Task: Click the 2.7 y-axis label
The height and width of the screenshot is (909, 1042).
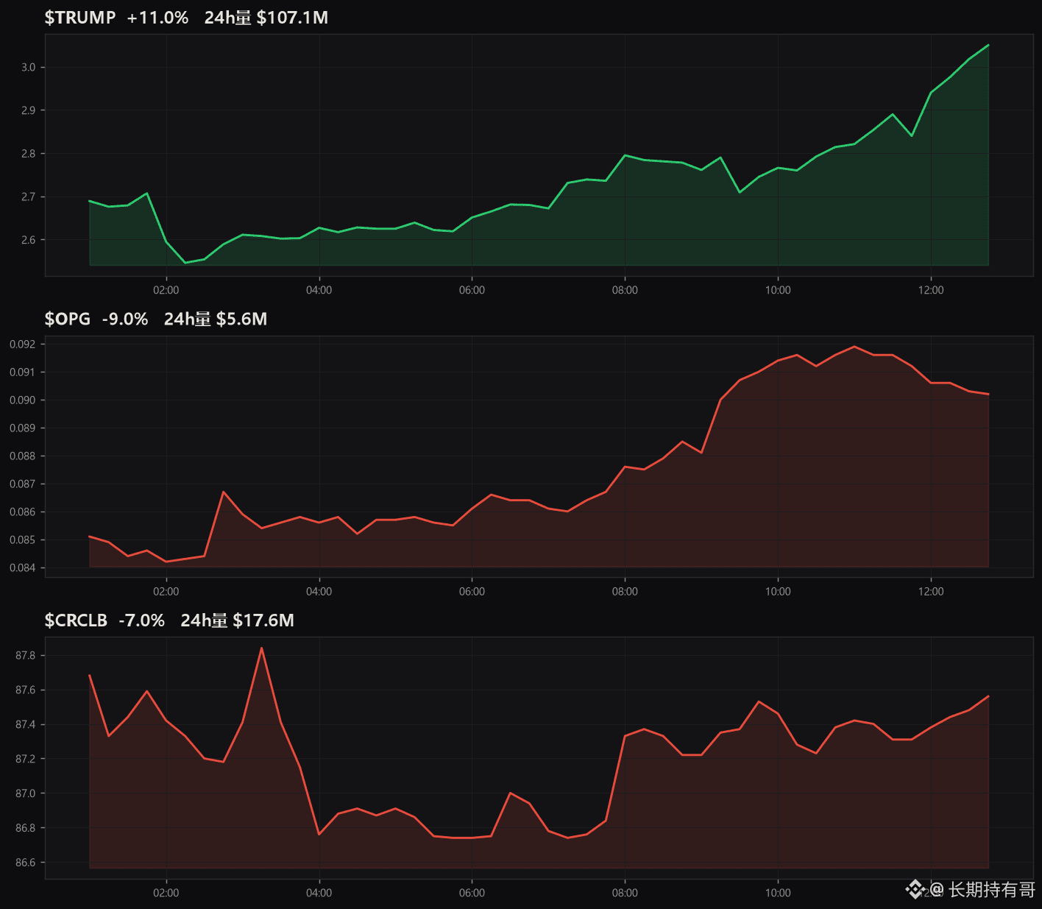Action: point(28,197)
